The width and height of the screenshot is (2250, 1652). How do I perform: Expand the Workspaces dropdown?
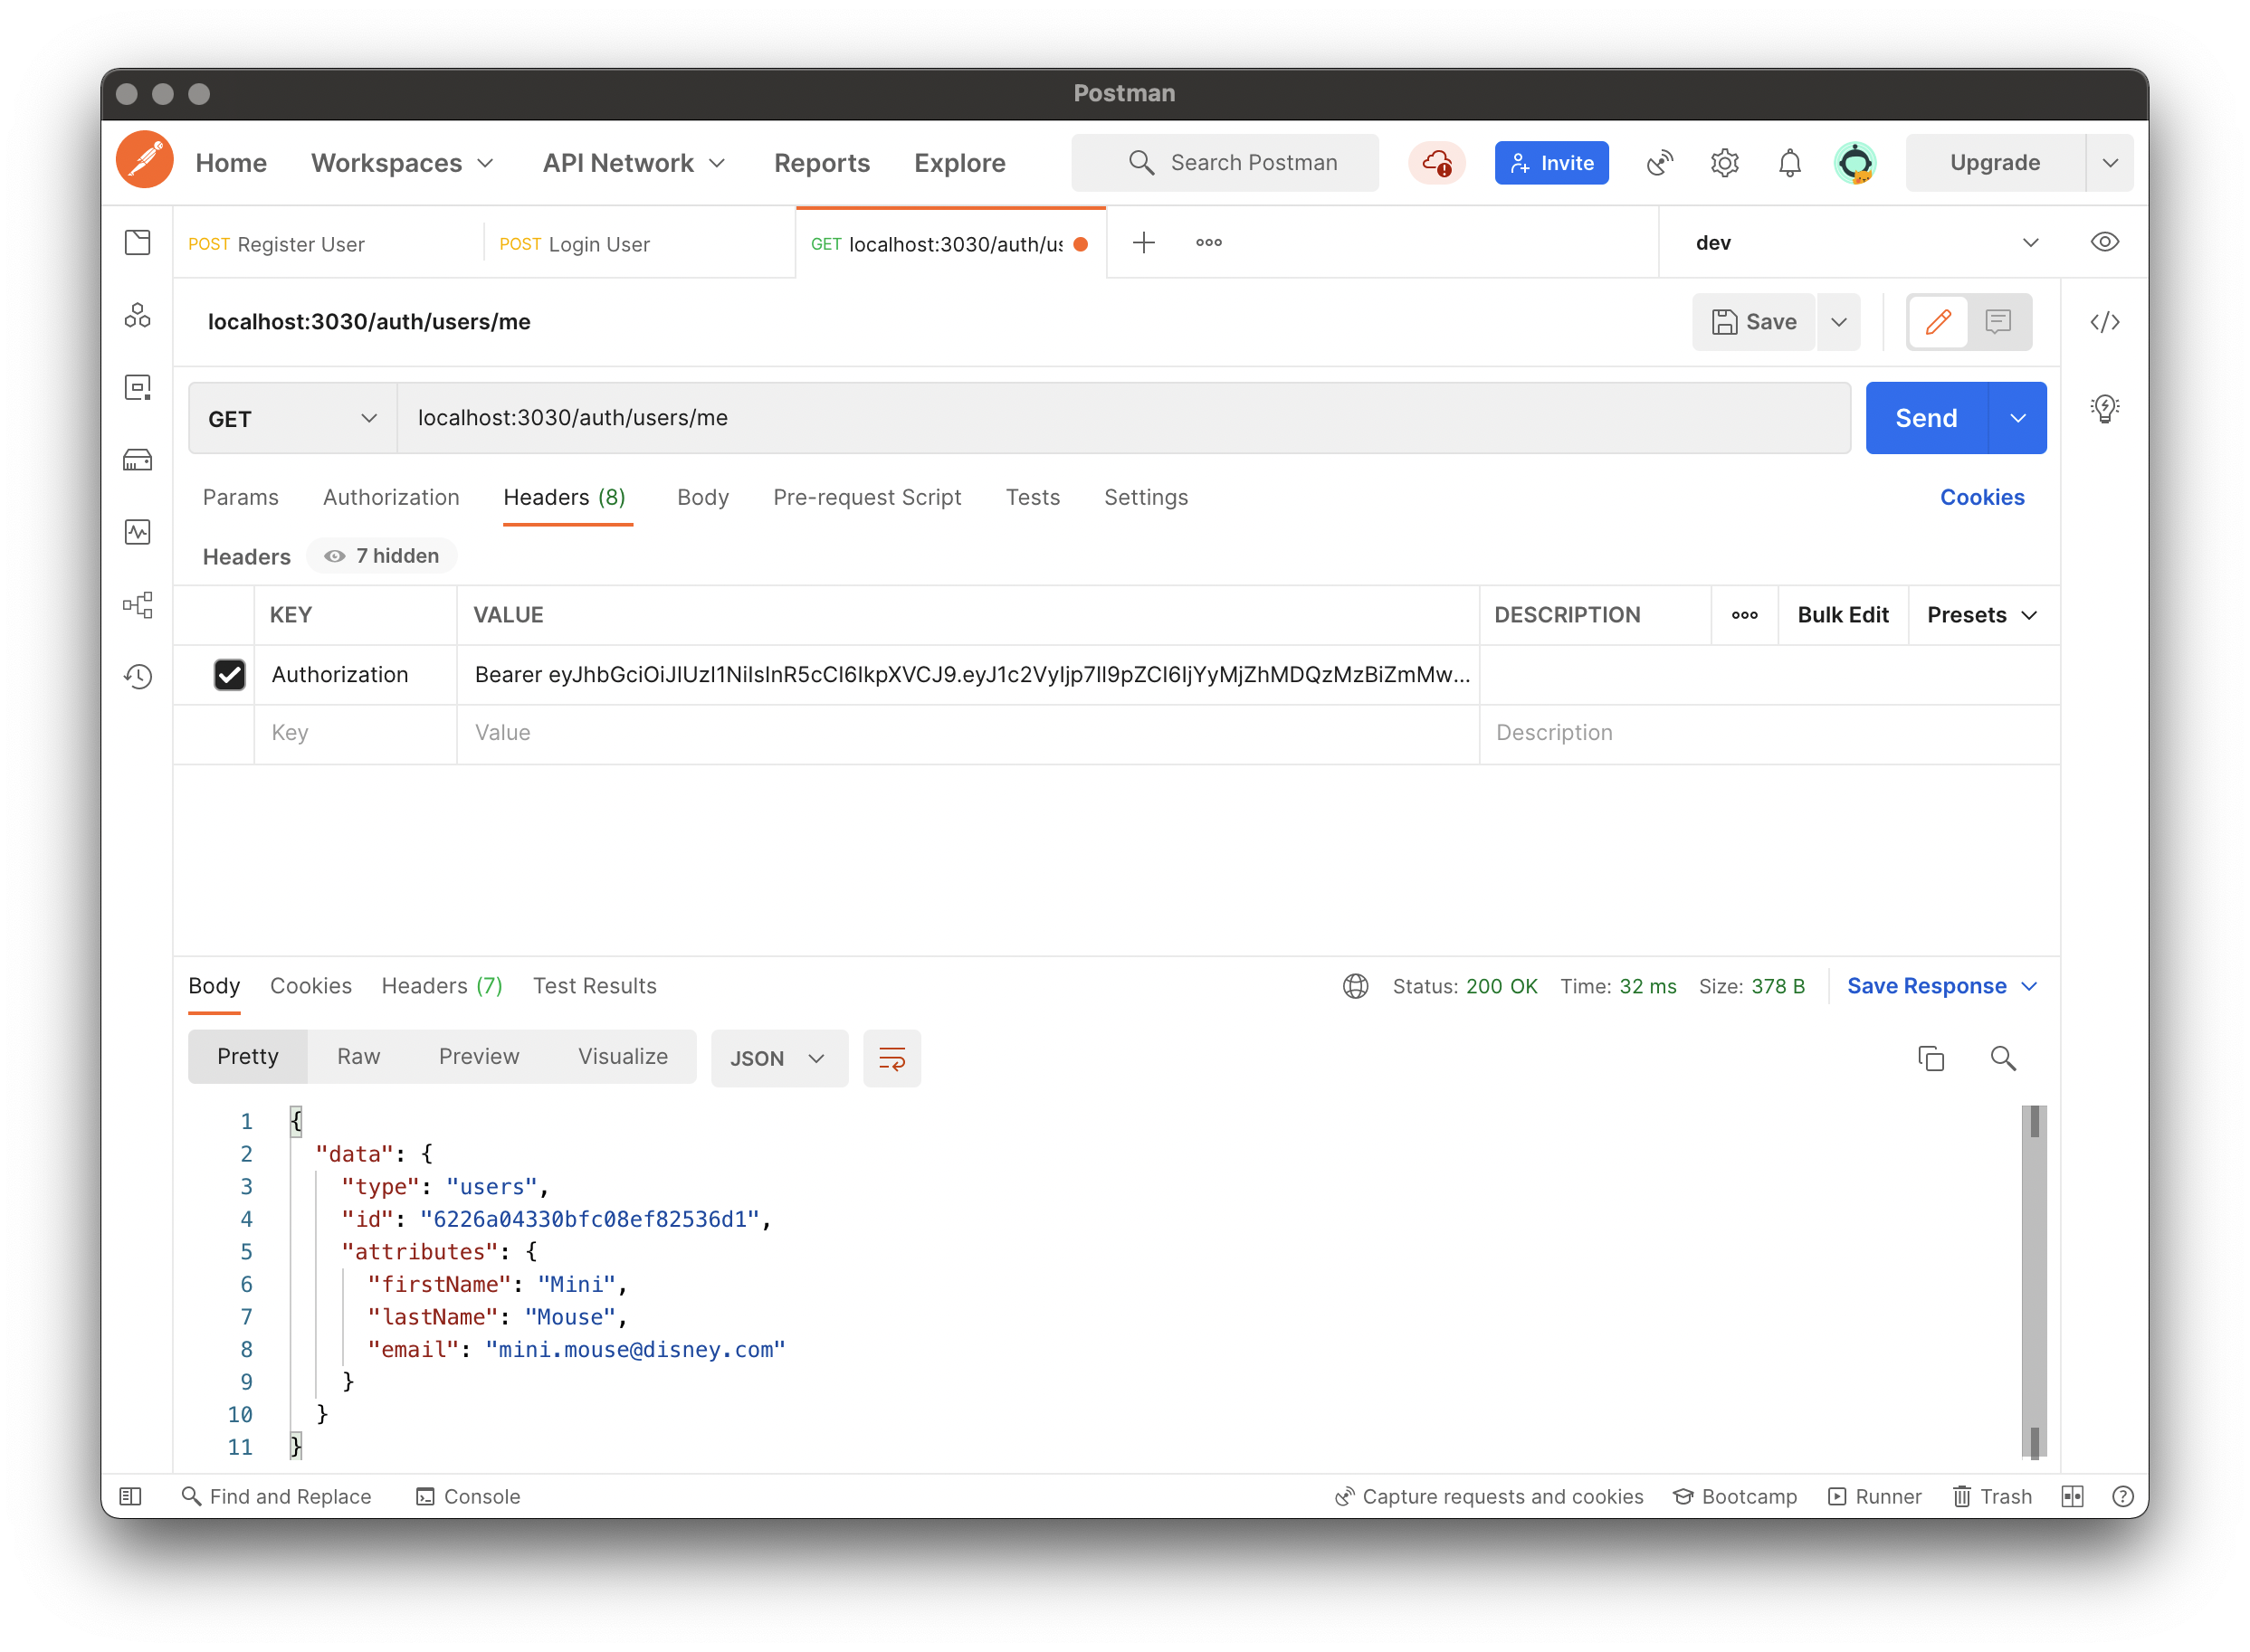(401, 162)
